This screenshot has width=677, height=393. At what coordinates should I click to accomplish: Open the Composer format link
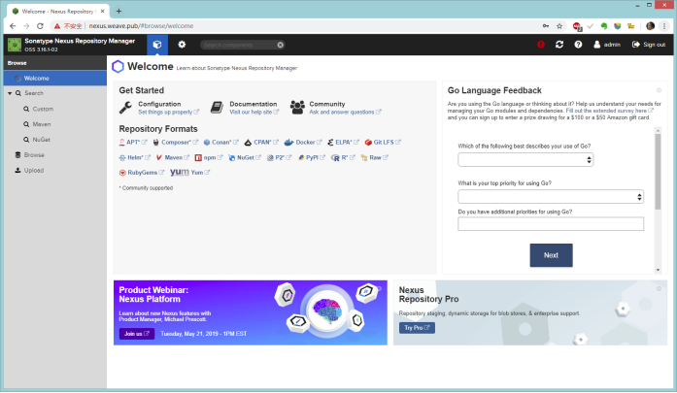(175, 142)
